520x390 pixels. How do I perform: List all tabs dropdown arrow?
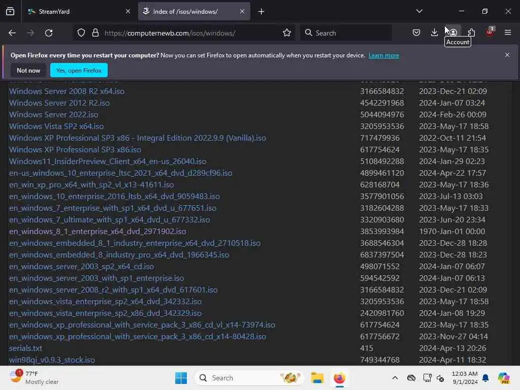[x=419, y=11]
